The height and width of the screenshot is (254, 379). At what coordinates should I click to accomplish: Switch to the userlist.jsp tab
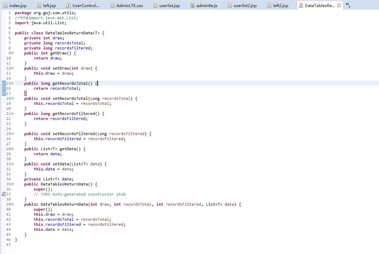pos(167,5)
